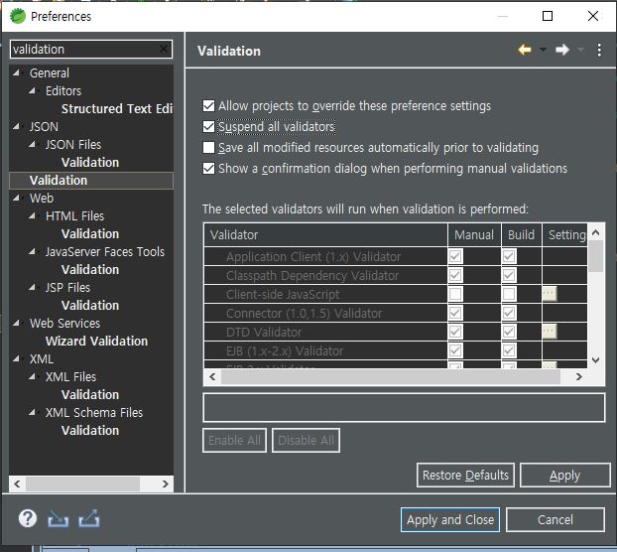Click the Help question mark icon
The width and height of the screenshot is (617, 552).
coord(28,519)
